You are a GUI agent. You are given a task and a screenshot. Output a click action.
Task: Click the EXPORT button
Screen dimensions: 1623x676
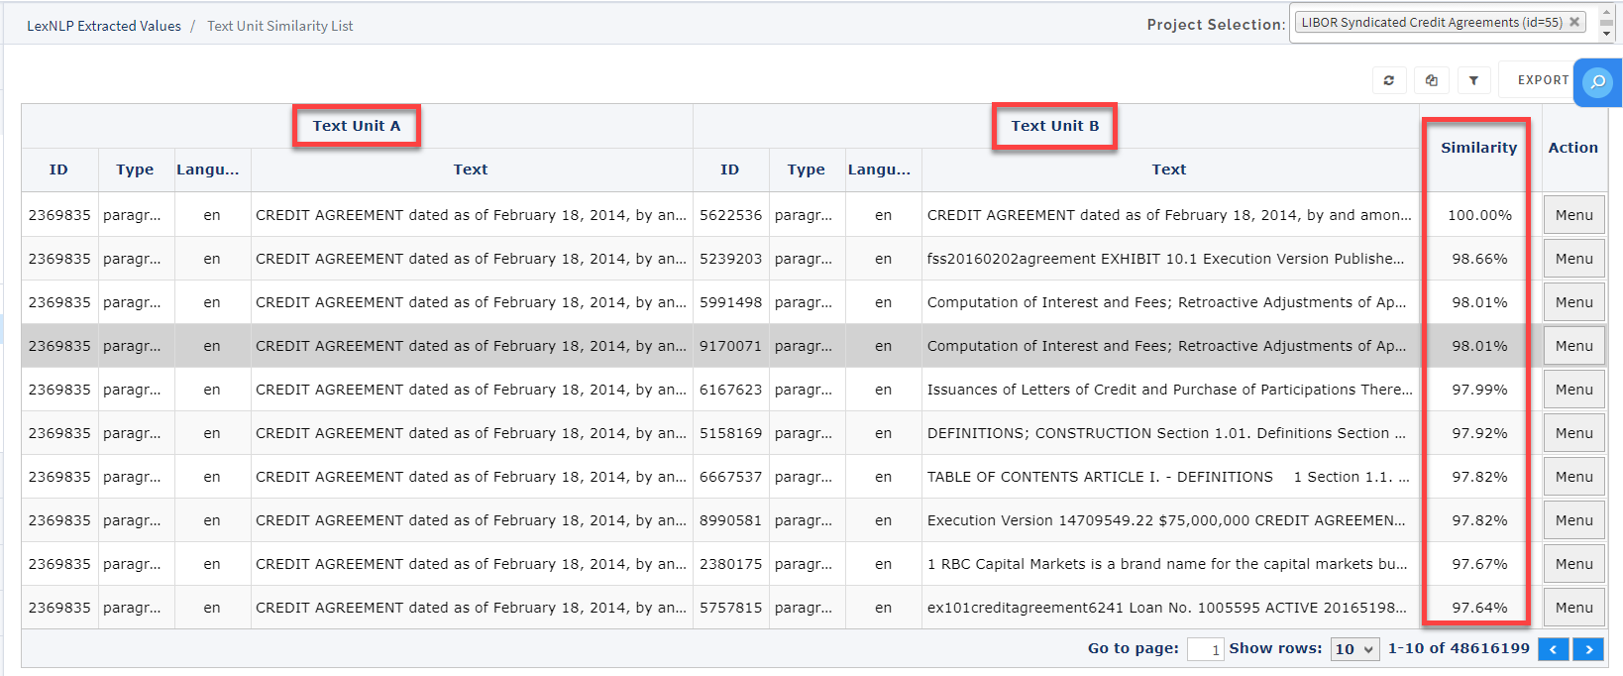coord(1543,80)
